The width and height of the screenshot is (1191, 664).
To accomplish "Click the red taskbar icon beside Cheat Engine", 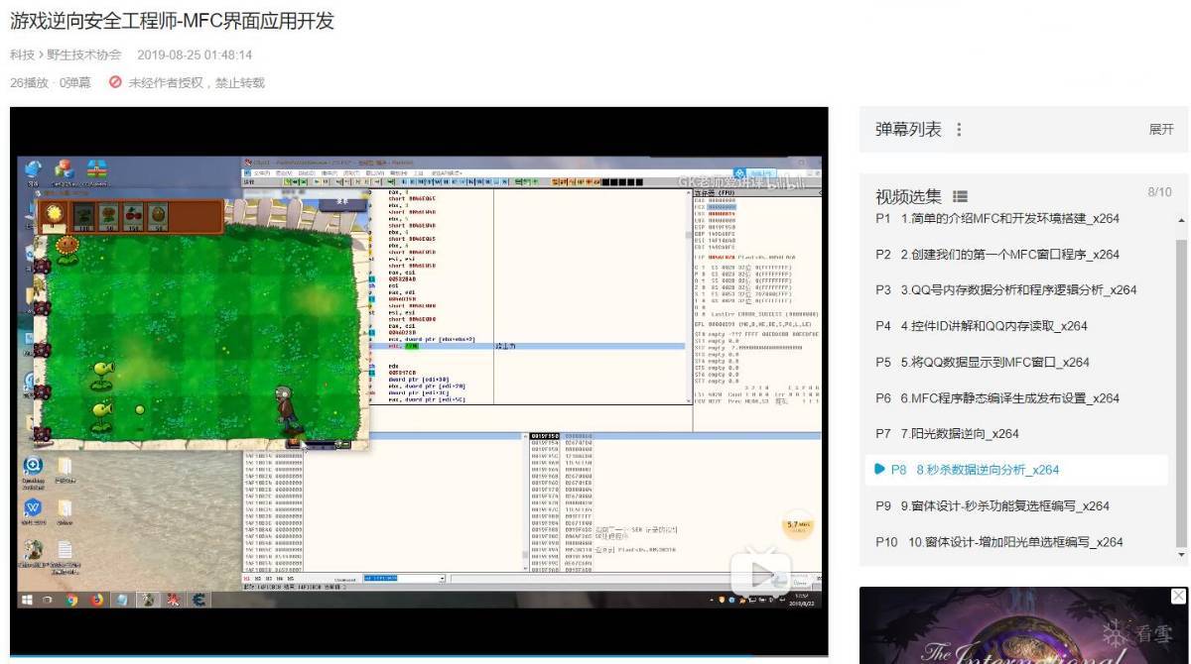I will pos(174,600).
